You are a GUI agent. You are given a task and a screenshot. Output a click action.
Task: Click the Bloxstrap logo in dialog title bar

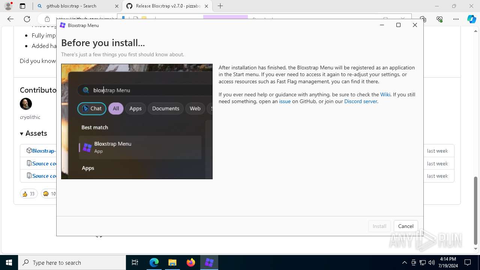click(63, 25)
